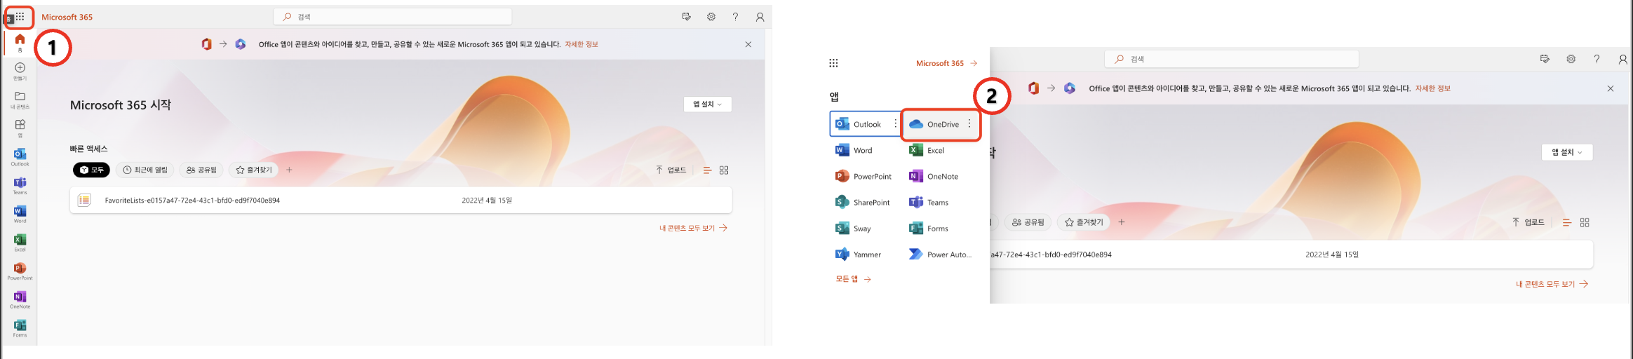Open the 모든 앱 link in the apps panel
This screenshot has height=359, width=1633.
(x=853, y=279)
